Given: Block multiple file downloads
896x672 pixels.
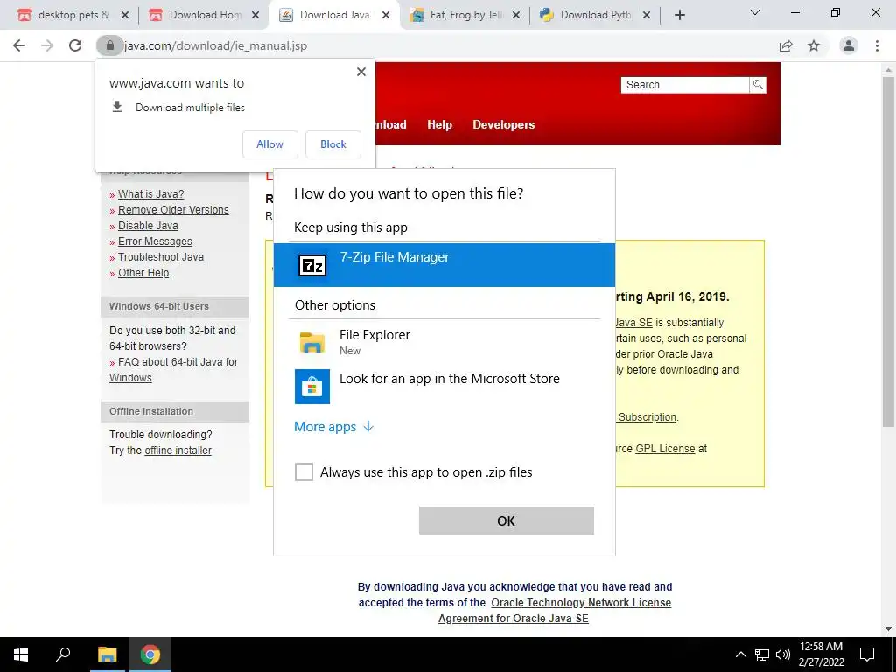Looking at the screenshot, I should click(333, 144).
